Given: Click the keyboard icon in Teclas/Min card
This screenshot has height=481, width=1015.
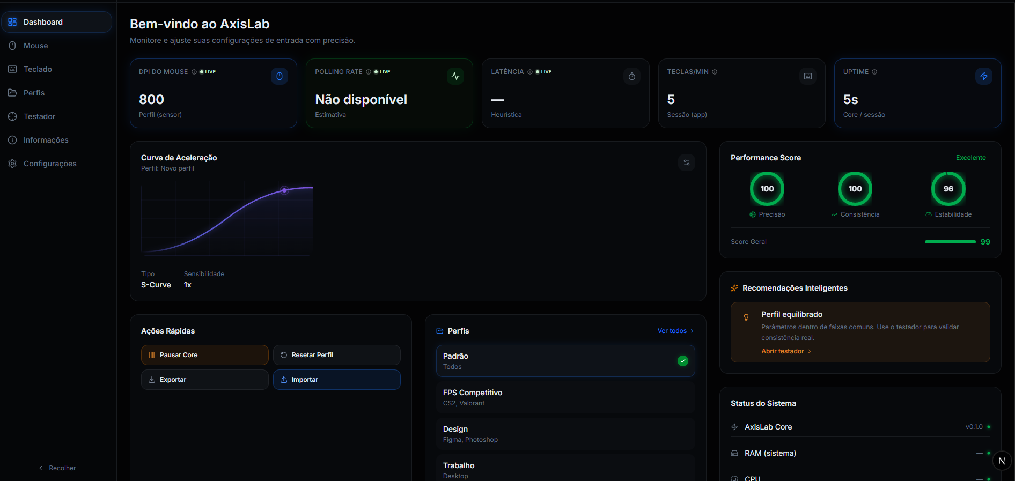Looking at the screenshot, I should [808, 76].
